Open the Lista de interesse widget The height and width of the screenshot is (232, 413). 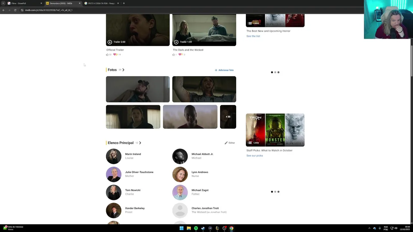pos(13,228)
